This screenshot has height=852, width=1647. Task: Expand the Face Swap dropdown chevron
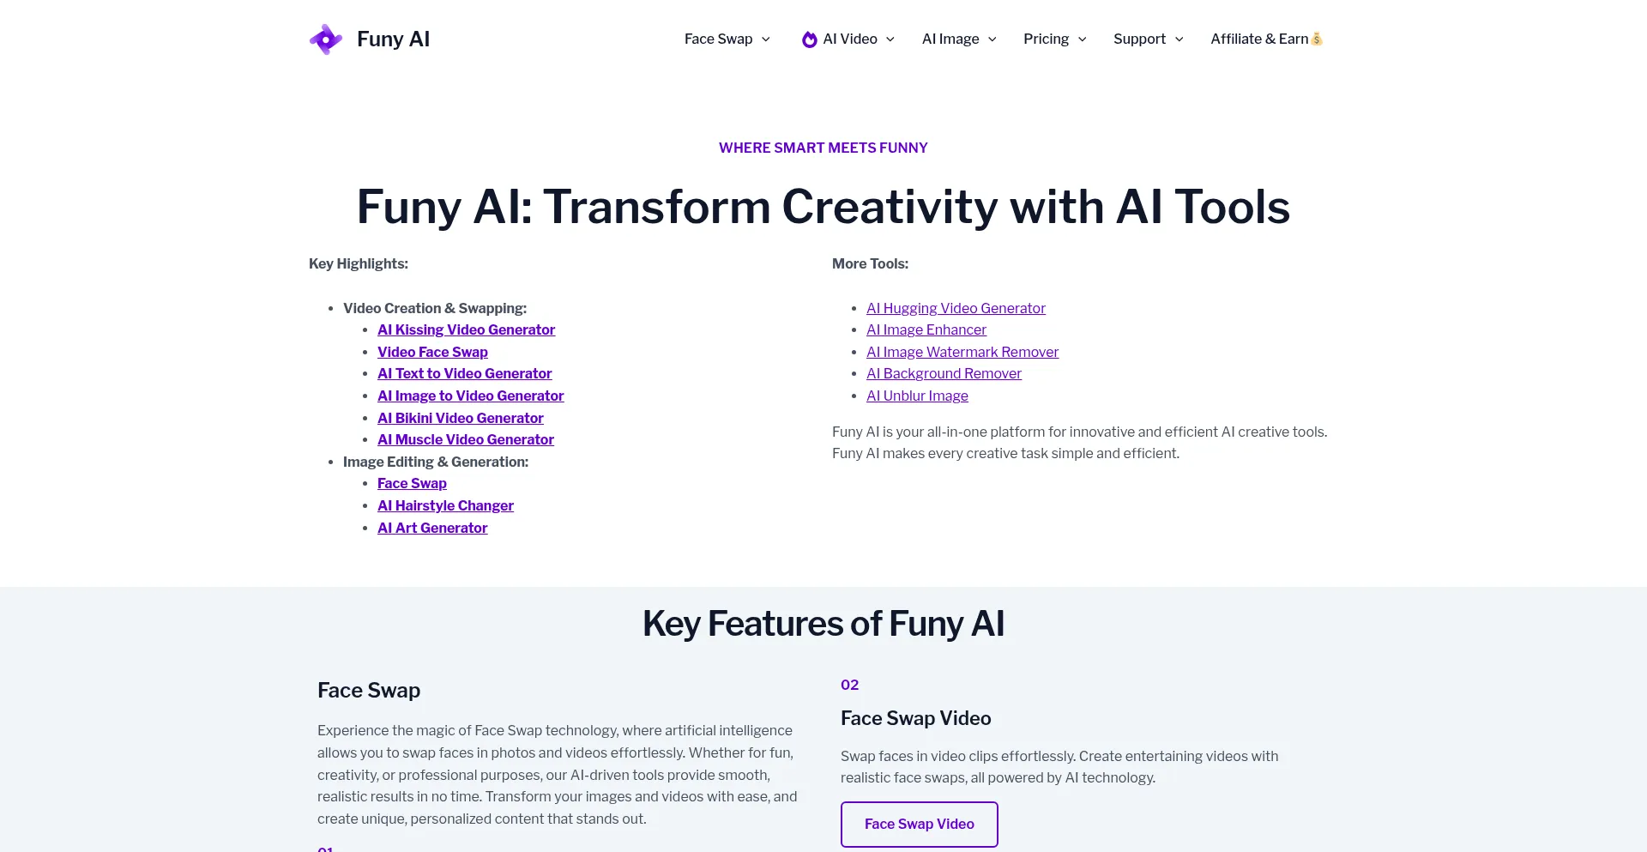(x=766, y=39)
